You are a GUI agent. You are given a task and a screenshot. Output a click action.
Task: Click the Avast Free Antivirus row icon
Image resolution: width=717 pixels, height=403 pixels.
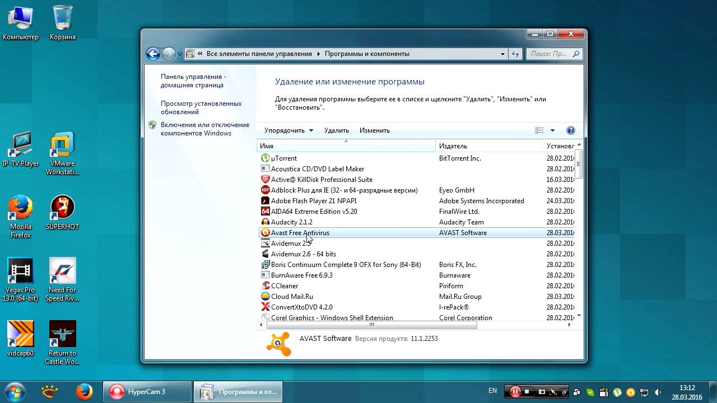[x=266, y=233]
